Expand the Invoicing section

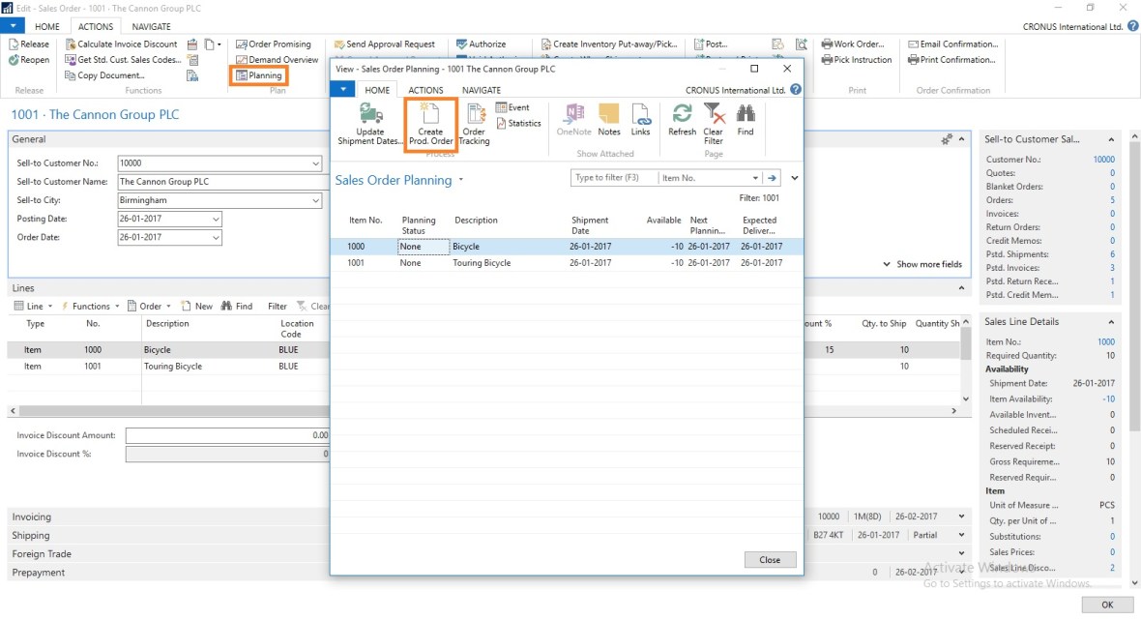pos(31,517)
